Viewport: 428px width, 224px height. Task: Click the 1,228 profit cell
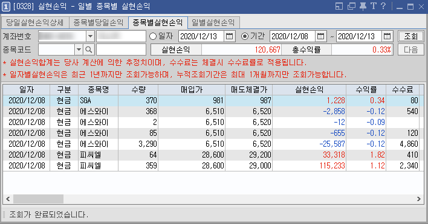pyautogui.click(x=310, y=100)
